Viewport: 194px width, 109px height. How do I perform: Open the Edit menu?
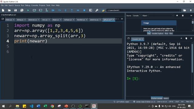coord(6,5)
